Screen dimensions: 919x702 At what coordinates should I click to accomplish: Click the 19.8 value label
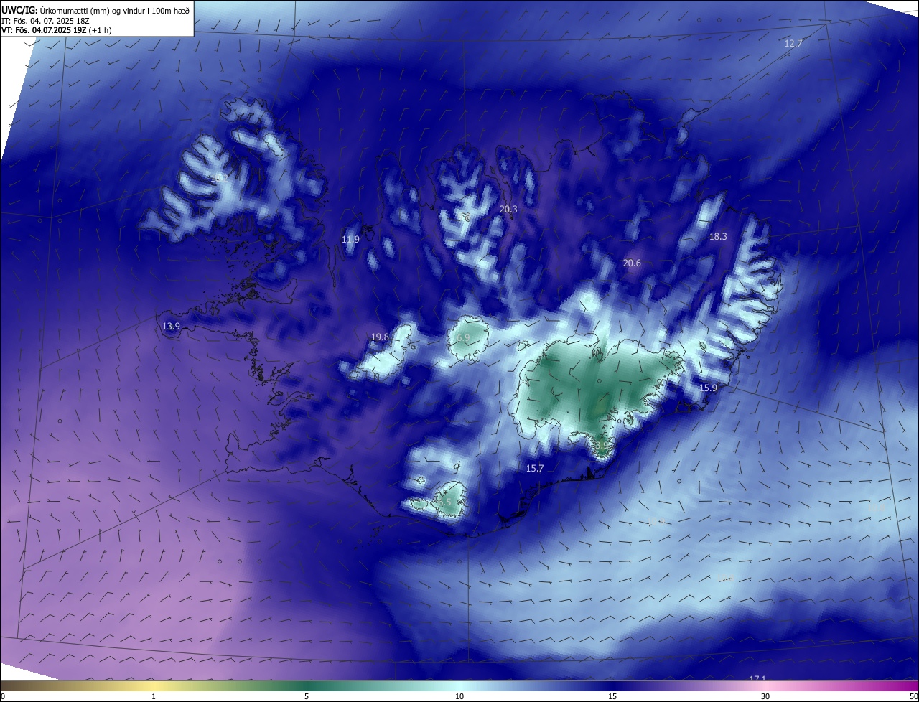click(380, 337)
